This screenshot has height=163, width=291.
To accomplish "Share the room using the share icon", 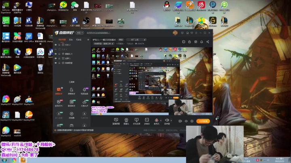I will pyautogui.click(x=208, y=42).
